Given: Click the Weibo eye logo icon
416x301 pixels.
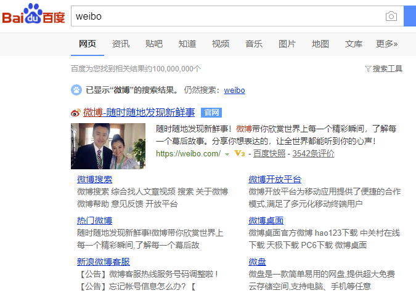Looking at the screenshot, I should [75, 113].
